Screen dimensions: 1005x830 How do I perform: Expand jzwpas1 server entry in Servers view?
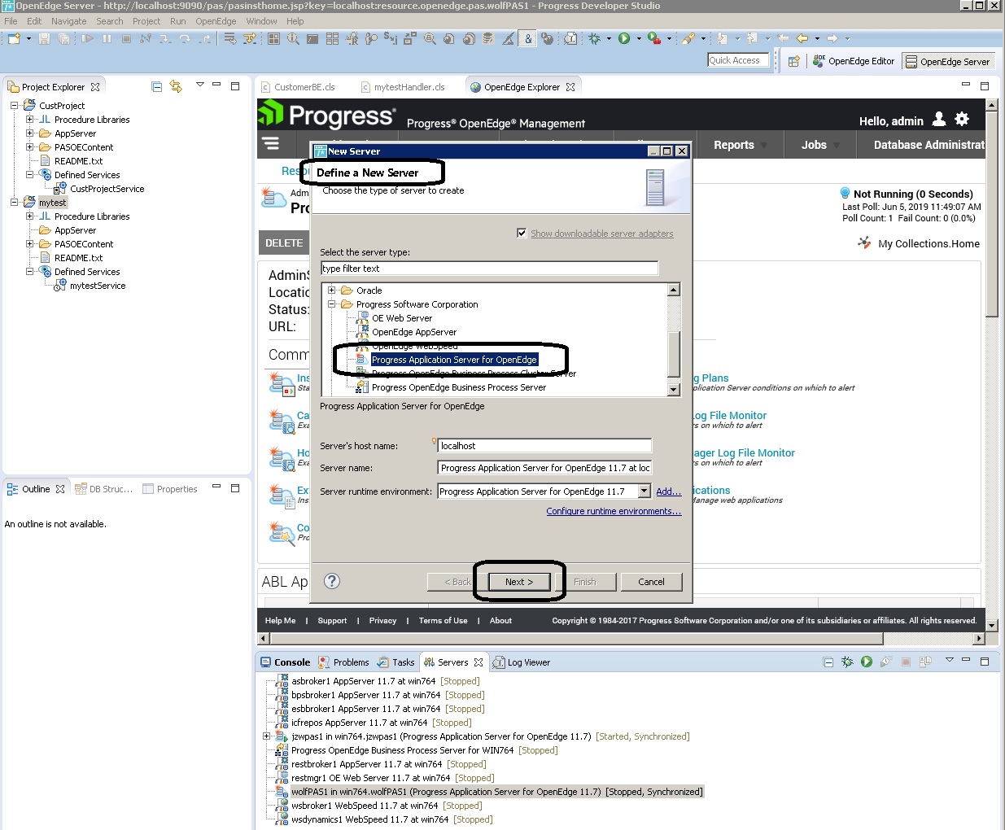point(266,736)
